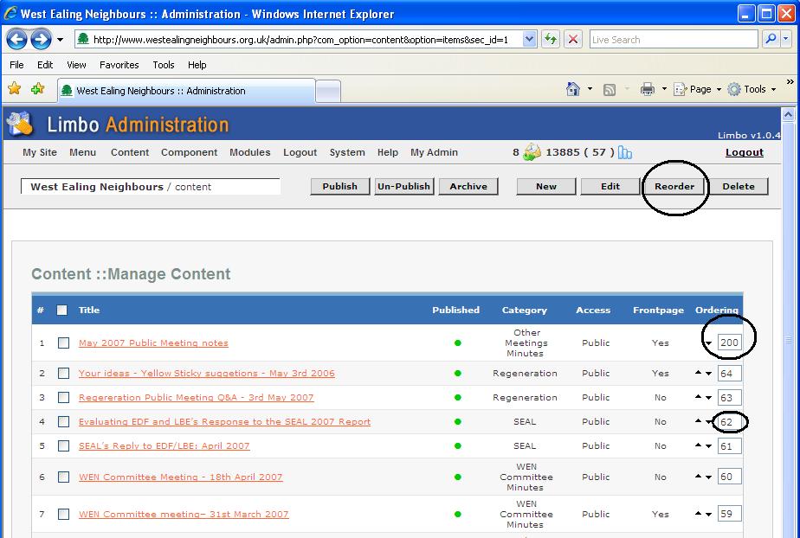Image resolution: width=800 pixels, height=538 pixels.
Task: Open the Print dropdown arrow
Action: coord(664,89)
